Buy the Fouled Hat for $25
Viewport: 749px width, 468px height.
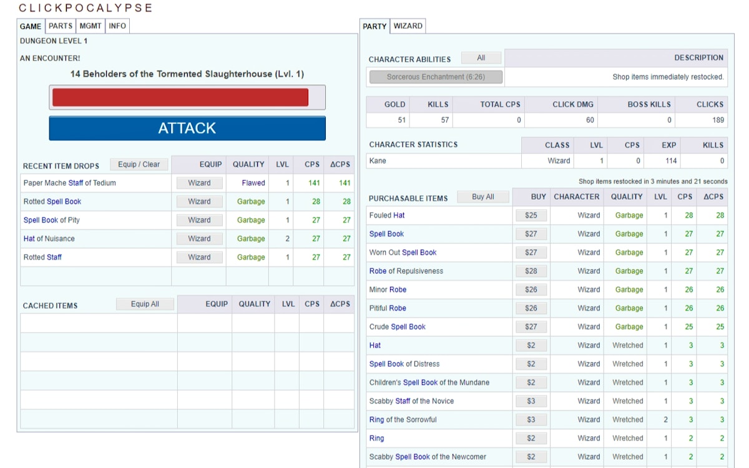pyautogui.click(x=531, y=215)
